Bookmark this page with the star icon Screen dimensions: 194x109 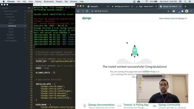point(168,11)
